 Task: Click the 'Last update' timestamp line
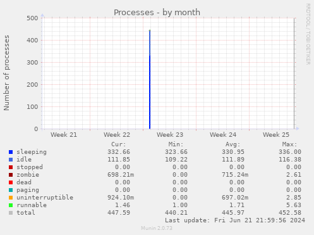pos(235,220)
